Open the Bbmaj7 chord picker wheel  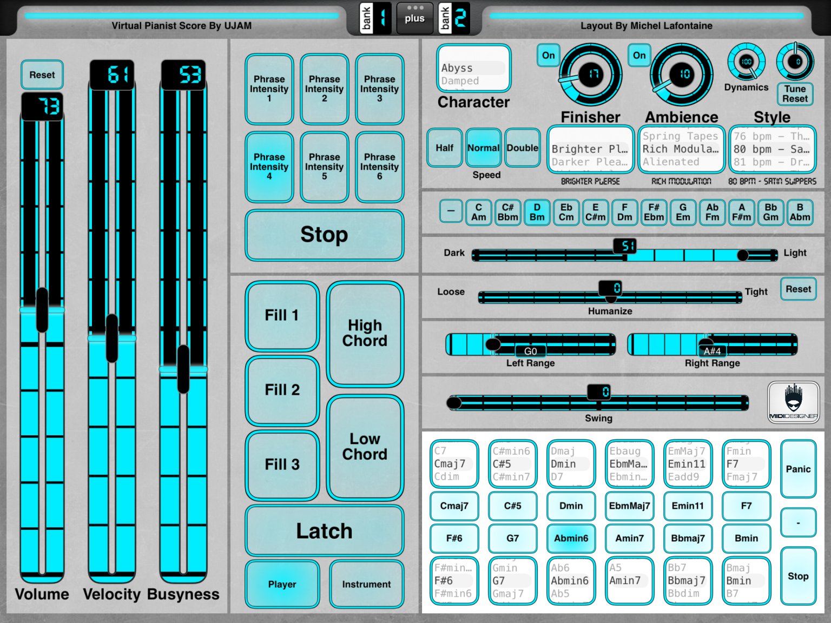point(688,581)
